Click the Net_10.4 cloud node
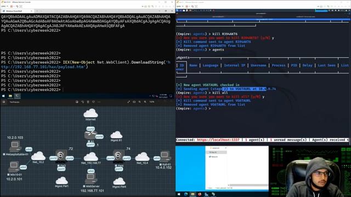351x197 pixels. [143, 157]
